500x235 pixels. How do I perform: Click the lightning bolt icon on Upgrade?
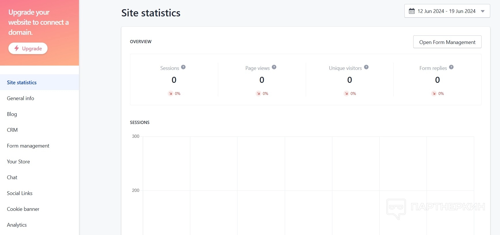point(17,48)
